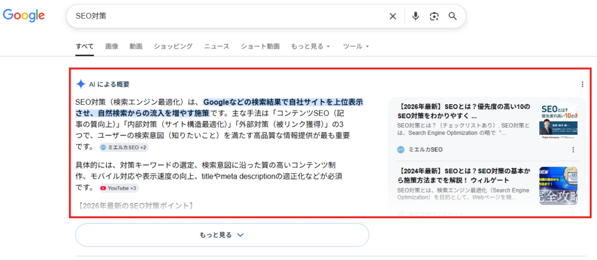Start voice search with microphone icon
Image resolution: width=597 pixels, height=260 pixels.
[x=416, y=16]
